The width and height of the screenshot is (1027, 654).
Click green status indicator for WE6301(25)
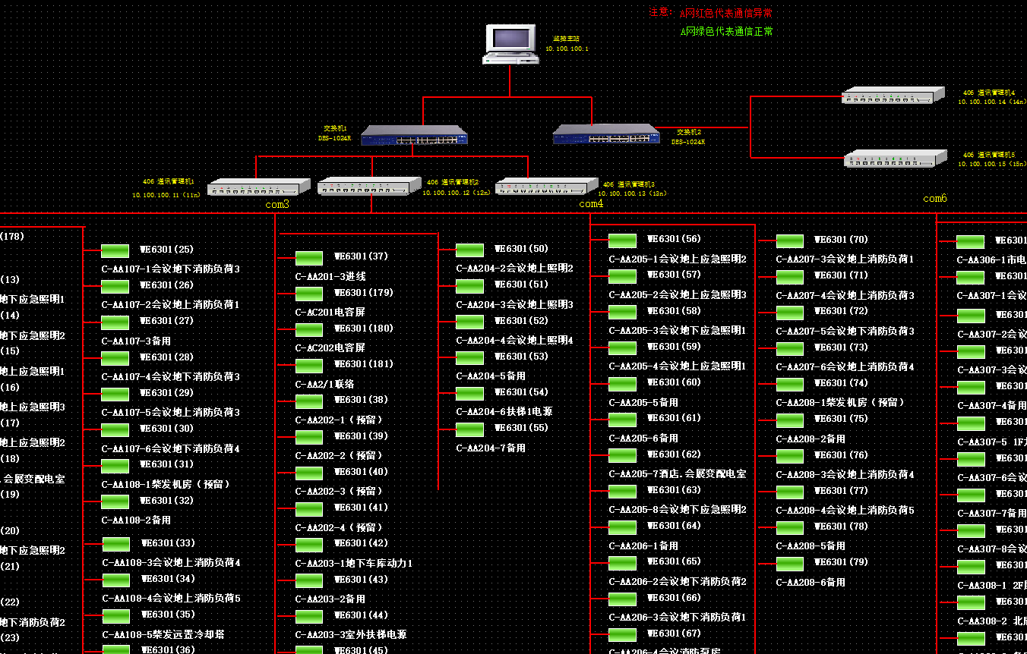click(115, 250)
